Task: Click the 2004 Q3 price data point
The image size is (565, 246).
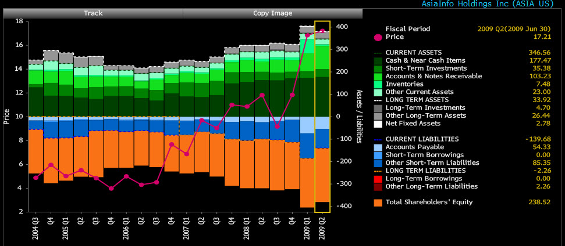Action: (x=35, y=178)
